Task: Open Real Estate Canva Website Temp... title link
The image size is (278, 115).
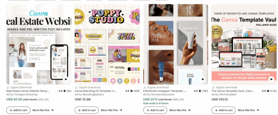Action: [27, 91]
